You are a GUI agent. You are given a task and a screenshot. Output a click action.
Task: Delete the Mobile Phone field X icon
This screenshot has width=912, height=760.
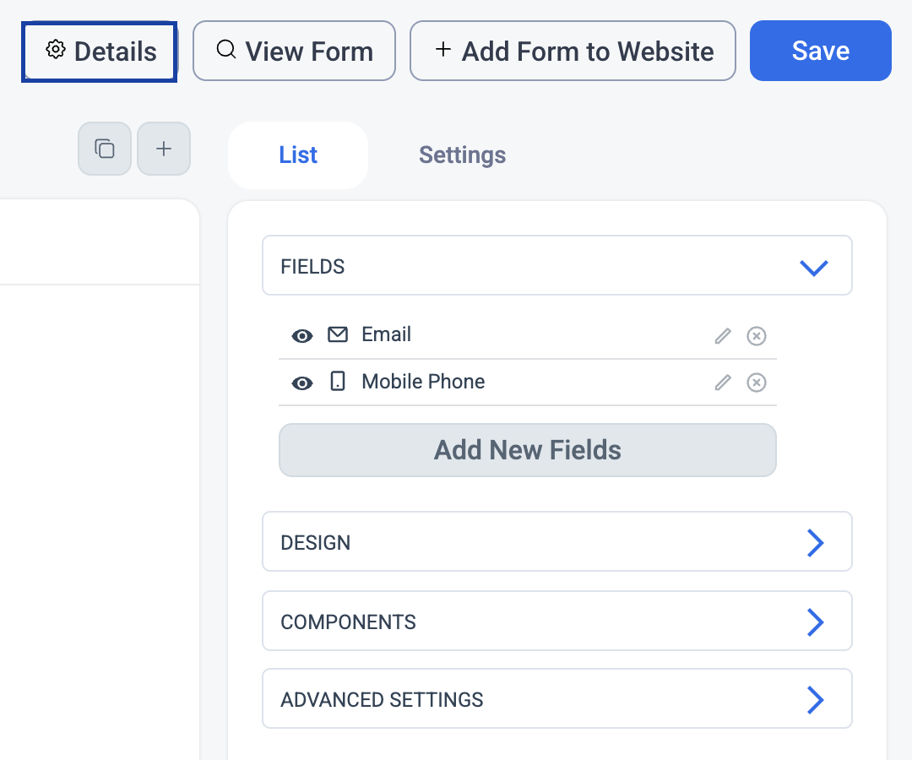coord(756,383)
